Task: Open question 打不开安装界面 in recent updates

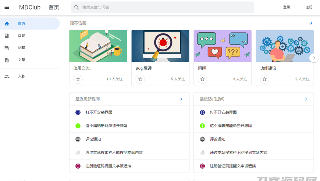Action: point(99,112)
